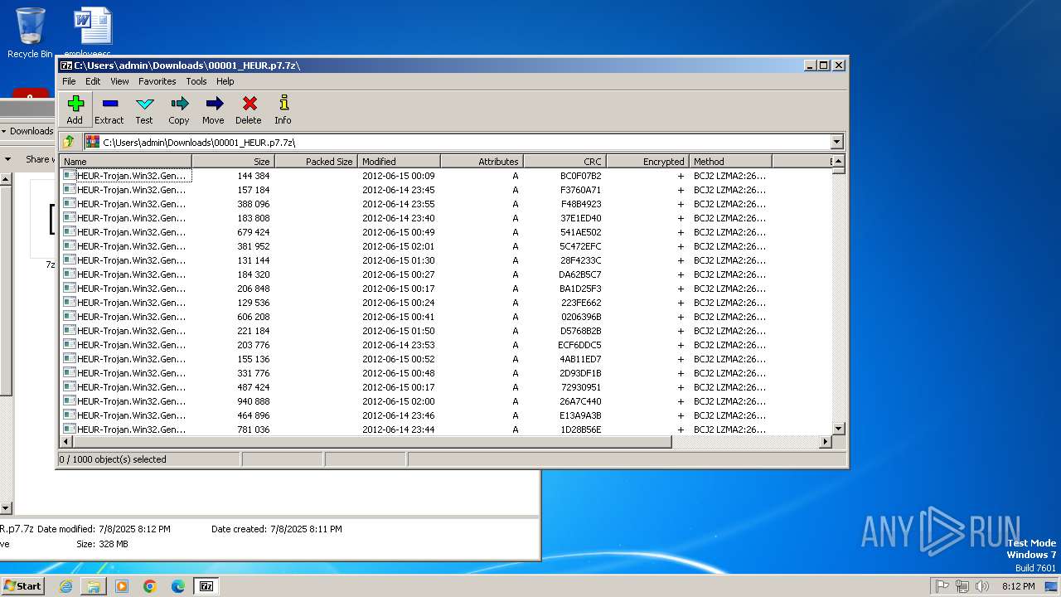Launch Google Chrome from taskbar
1061x597 pixels.
(150, 586)
